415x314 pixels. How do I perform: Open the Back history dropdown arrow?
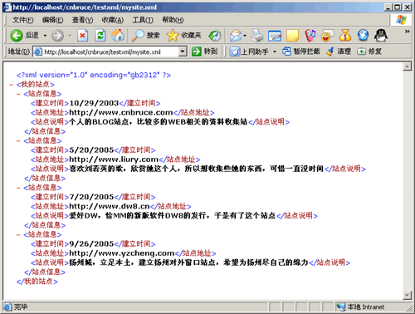coord(45,36)
